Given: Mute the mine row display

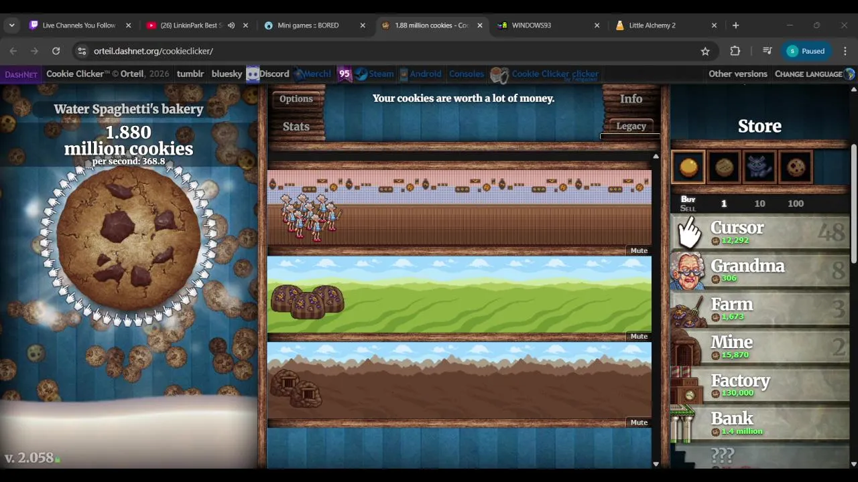Looking at the screenshot, I should (x=639, y=422).
